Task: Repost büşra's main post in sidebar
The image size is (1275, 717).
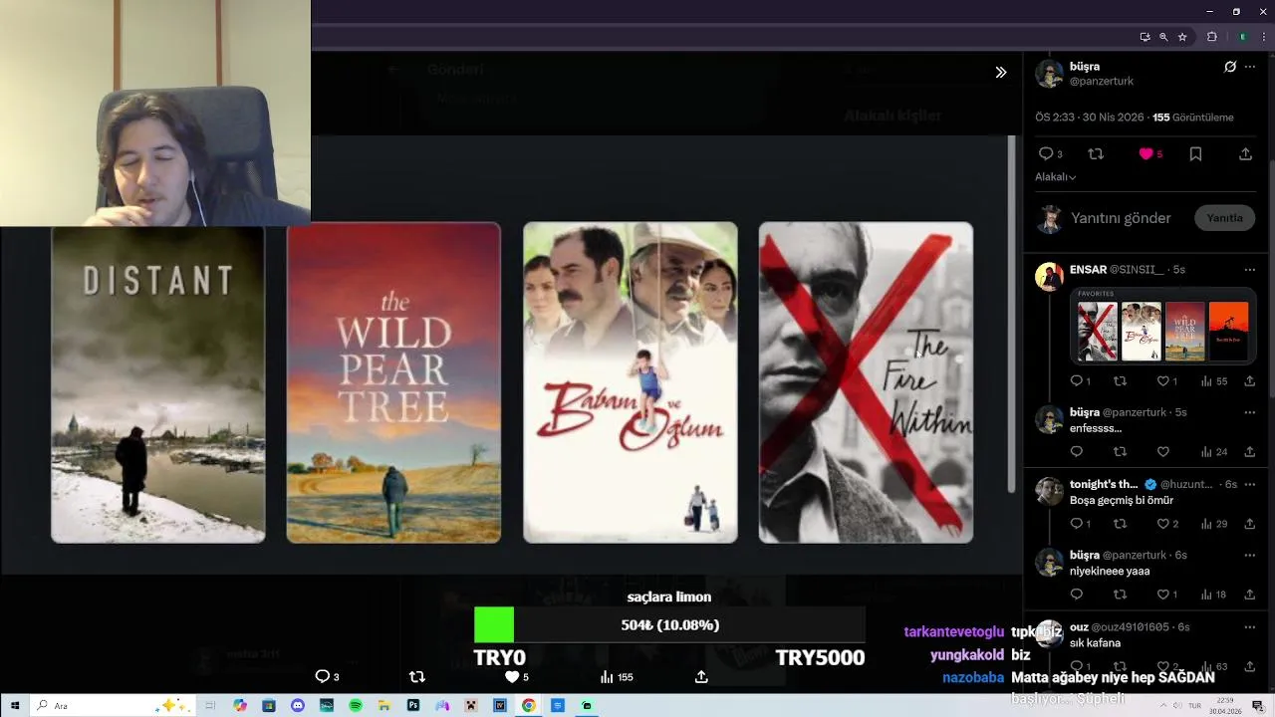Action: tap(1096, 153)
